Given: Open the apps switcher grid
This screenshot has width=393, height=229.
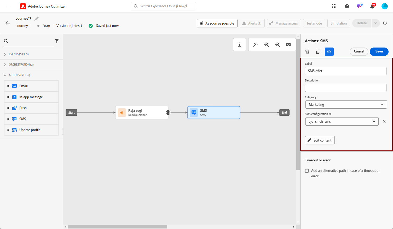Looking at the screenshot, I should point(334,6).
